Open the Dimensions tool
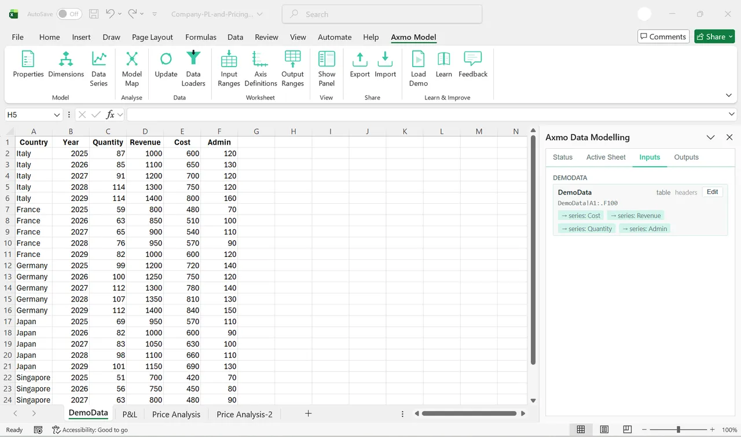Viewport: 741px width, 437px height. [x=66, y=64]
